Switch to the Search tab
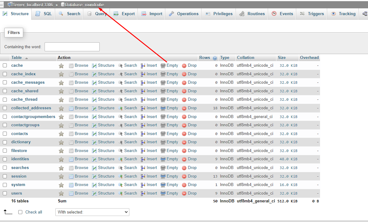 69,14
